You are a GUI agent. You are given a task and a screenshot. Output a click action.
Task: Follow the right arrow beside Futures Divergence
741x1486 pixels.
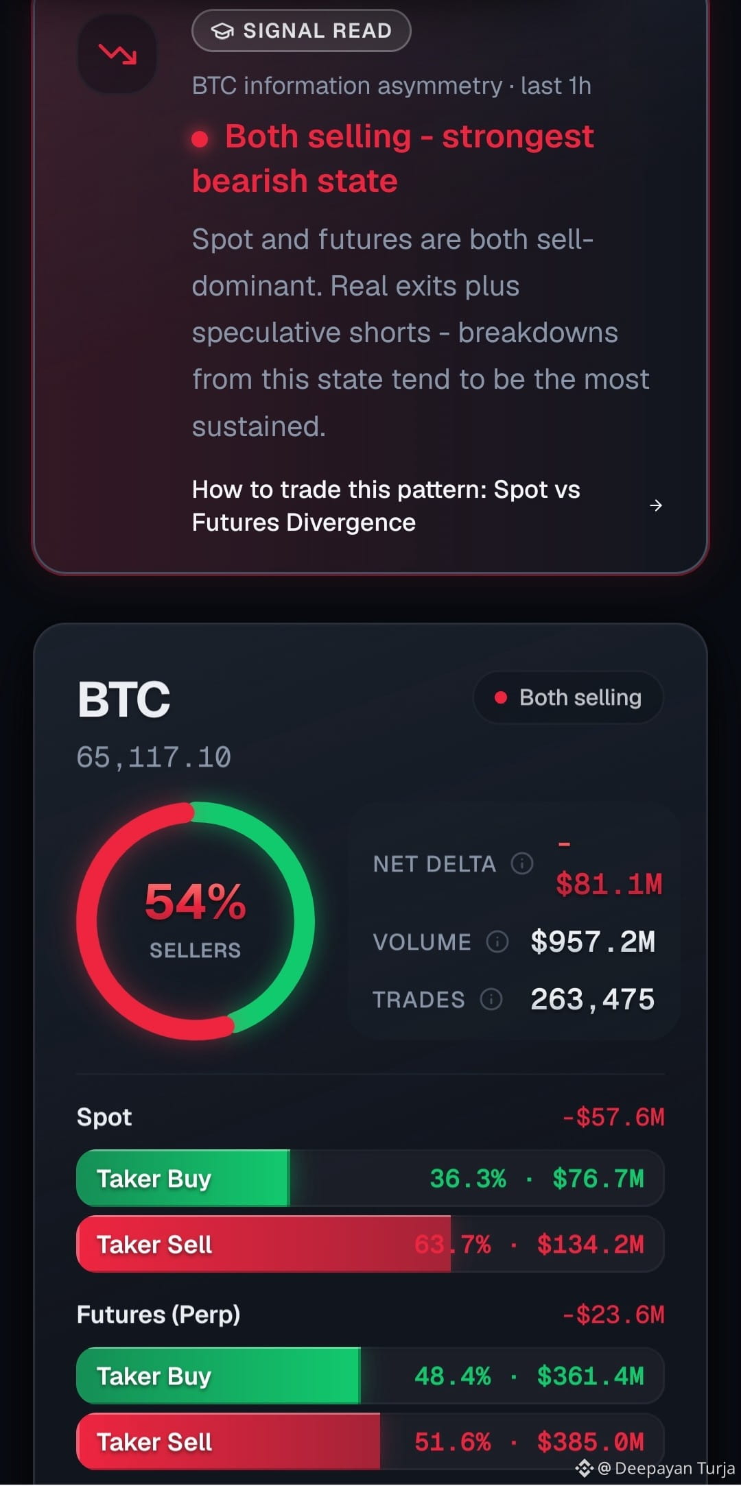point(656,505)
